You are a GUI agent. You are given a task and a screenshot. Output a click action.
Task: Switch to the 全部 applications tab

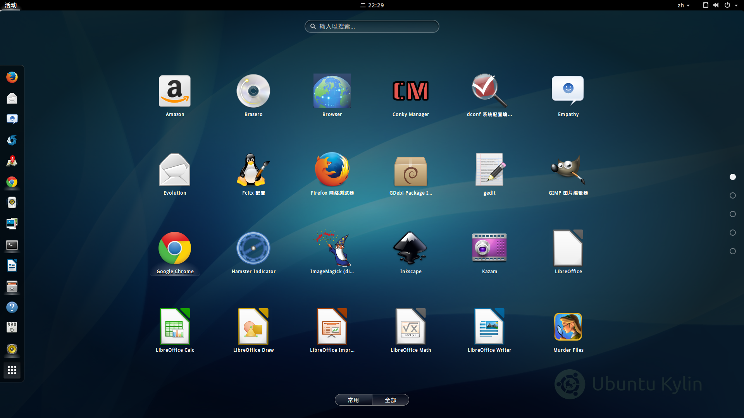click(x=391, y=400)
